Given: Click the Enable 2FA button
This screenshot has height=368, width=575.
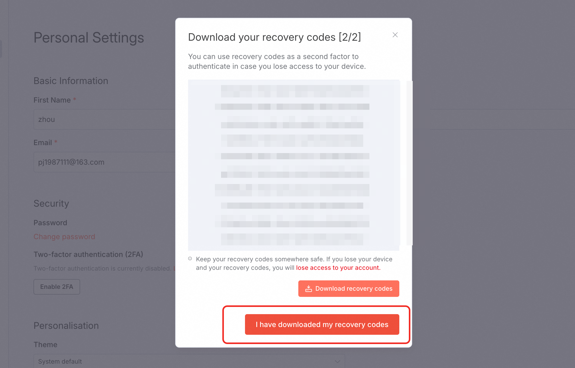Looking at the screenshot, I should (57, 287).
